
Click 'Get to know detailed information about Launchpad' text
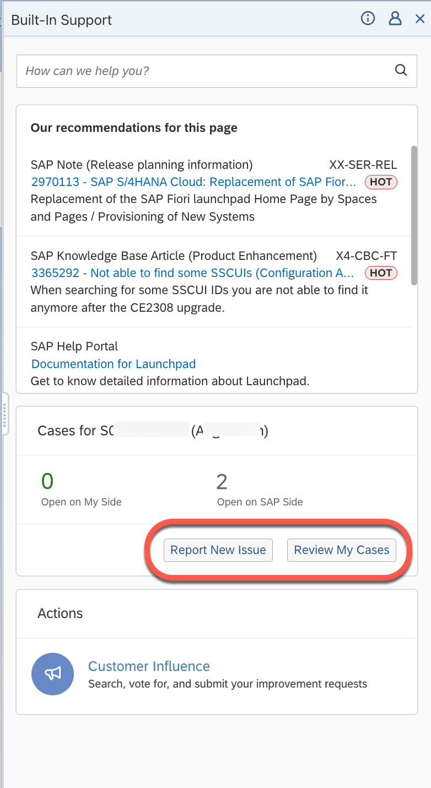(x=170, y=381)
